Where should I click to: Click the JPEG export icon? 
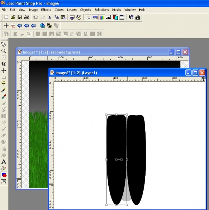pyautogui.click(x=20, y=25)
